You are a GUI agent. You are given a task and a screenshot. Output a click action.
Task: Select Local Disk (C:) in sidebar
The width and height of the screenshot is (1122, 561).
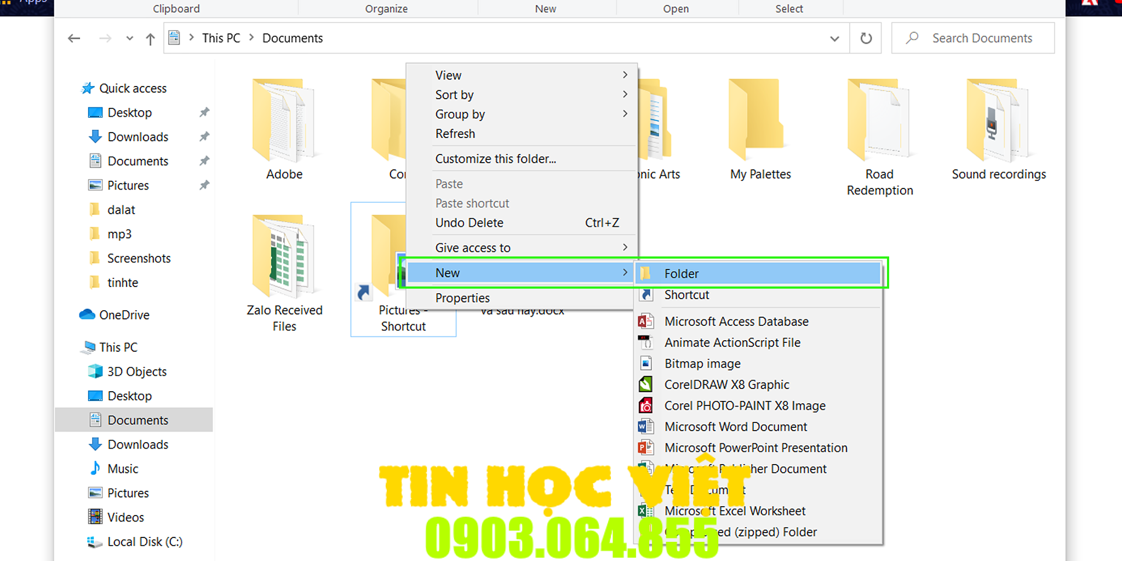coord(145,542)
